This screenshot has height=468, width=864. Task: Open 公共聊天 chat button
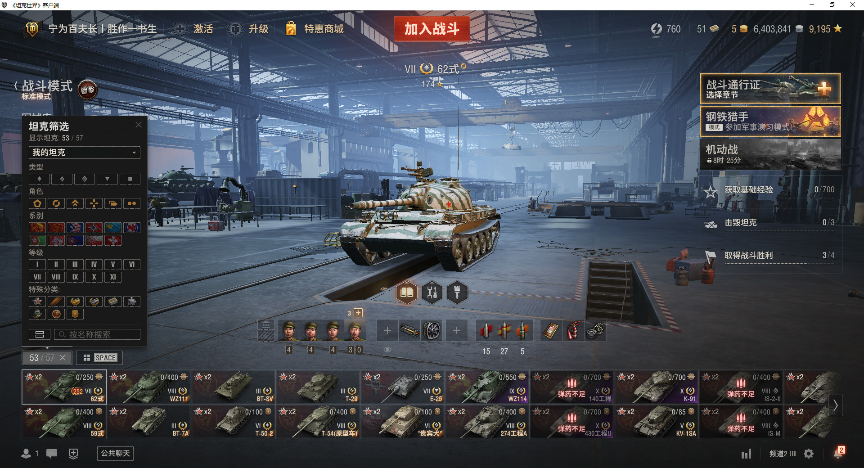(116, 453)
